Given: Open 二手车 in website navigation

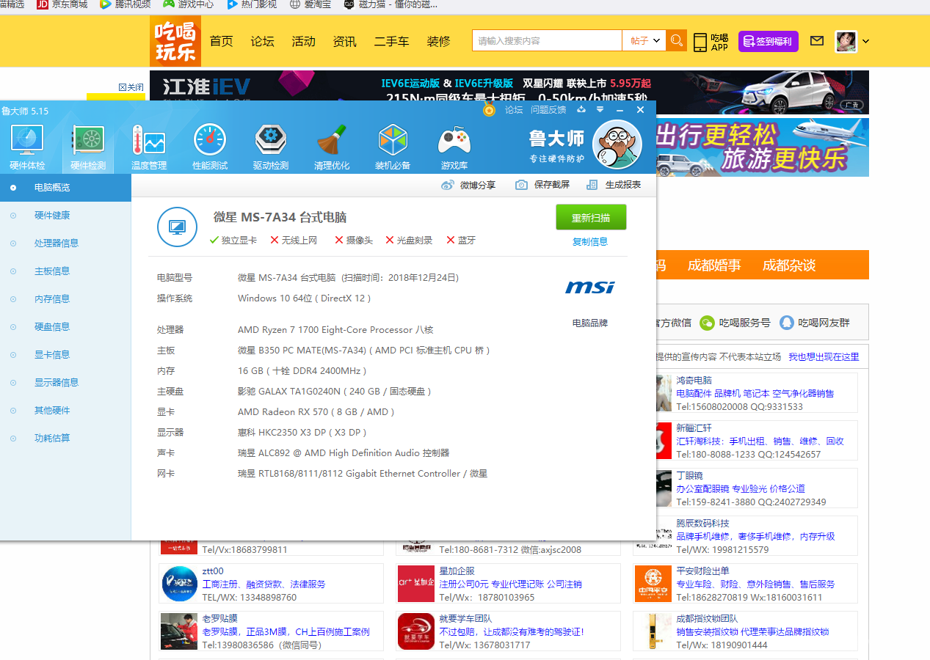Looking at the screenshot, I should (392, 42).
